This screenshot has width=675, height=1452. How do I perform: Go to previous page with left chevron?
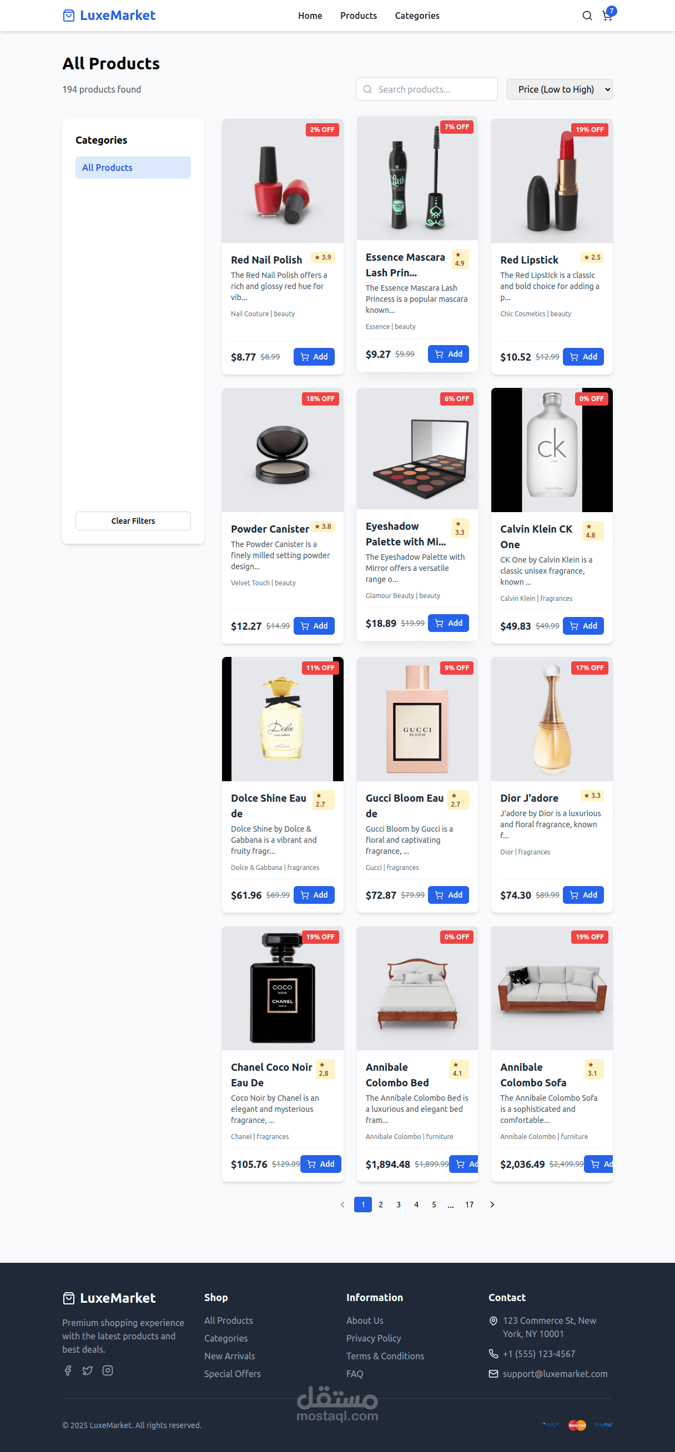342,1205
